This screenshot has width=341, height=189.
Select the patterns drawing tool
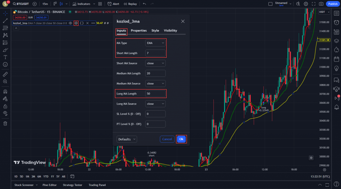pyautogui.click(x=5, y=35)
